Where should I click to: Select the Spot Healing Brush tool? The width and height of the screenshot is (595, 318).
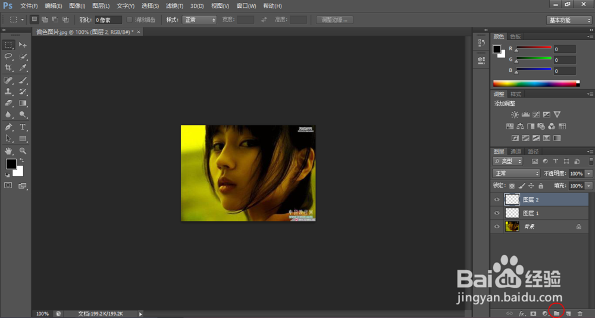coord(8,80)
